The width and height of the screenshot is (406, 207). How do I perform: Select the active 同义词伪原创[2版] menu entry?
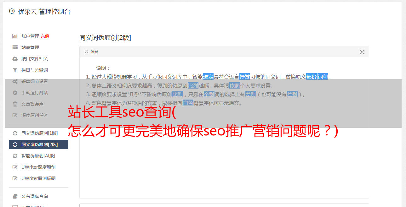pyautogui.click(x=38, y=144)
